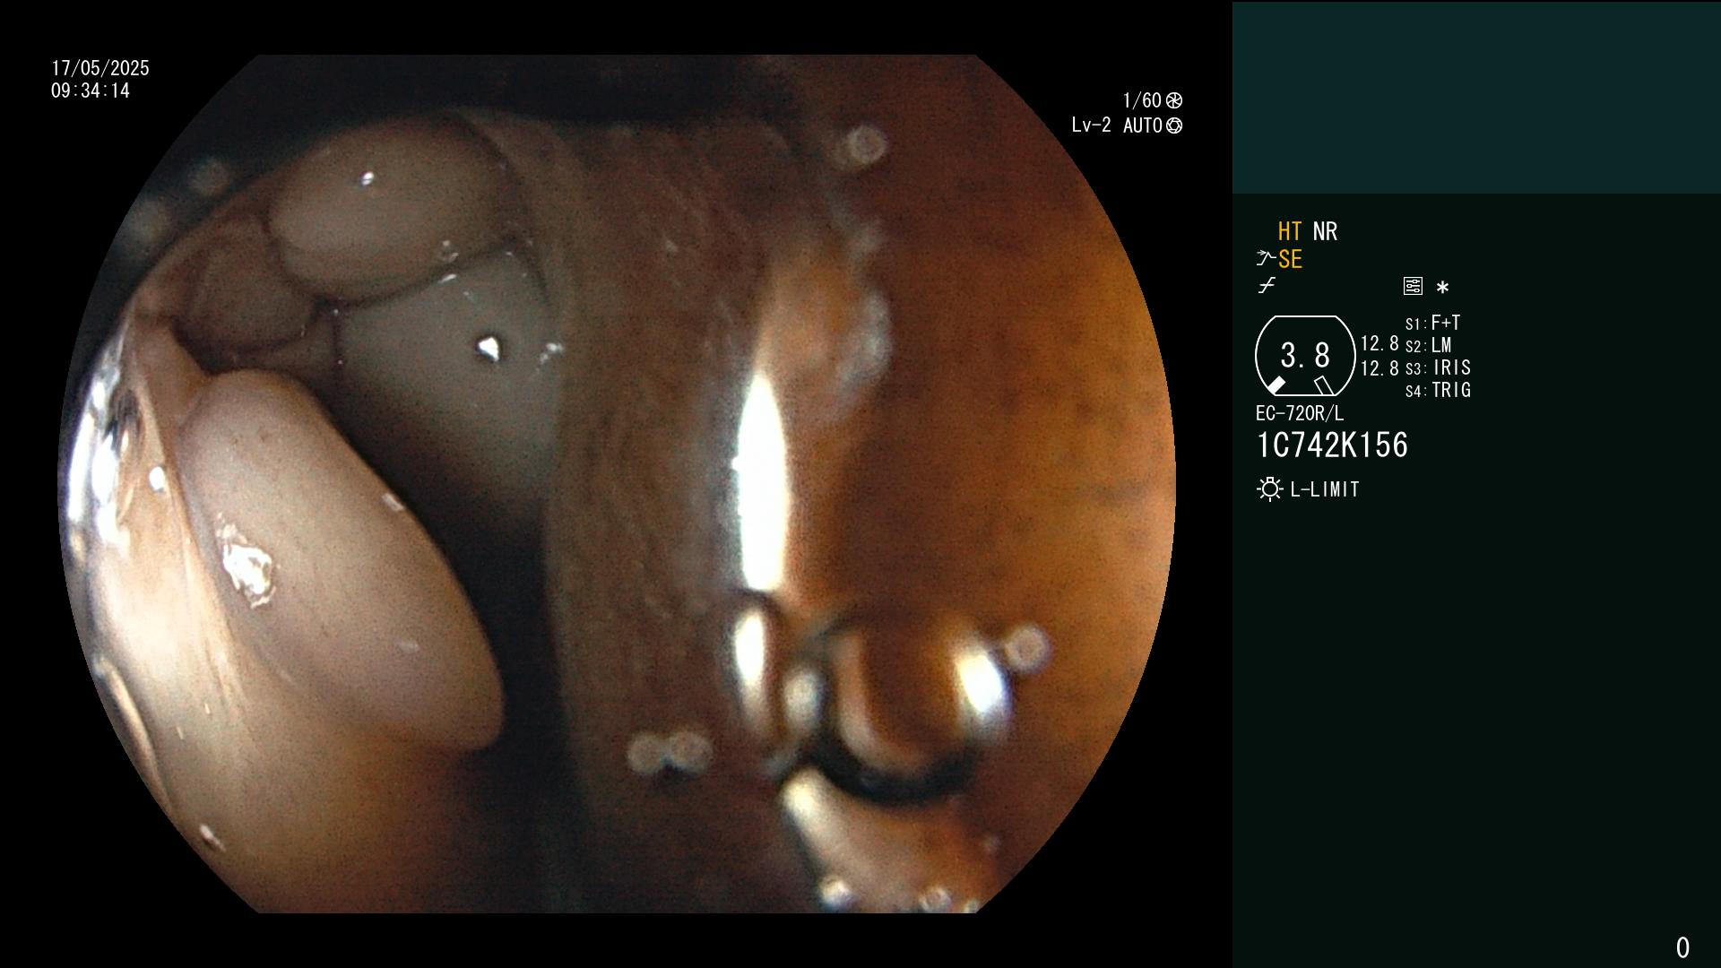Image resolution: width=1721 pixels, height=968 pixels.
Task: Select the orange HT indicator
Action: tap(1290, 231)
